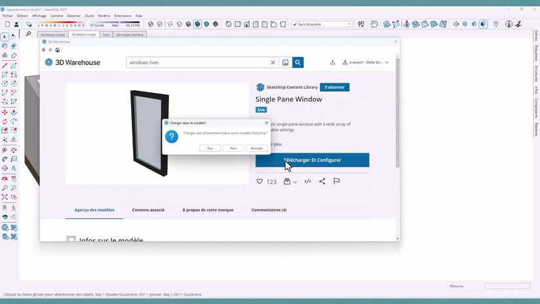Image resolution: width=540 pixels, height=304 pixels.
Task: Click the upload model icon
Action: pyautogui.click(x=332, y=62)
